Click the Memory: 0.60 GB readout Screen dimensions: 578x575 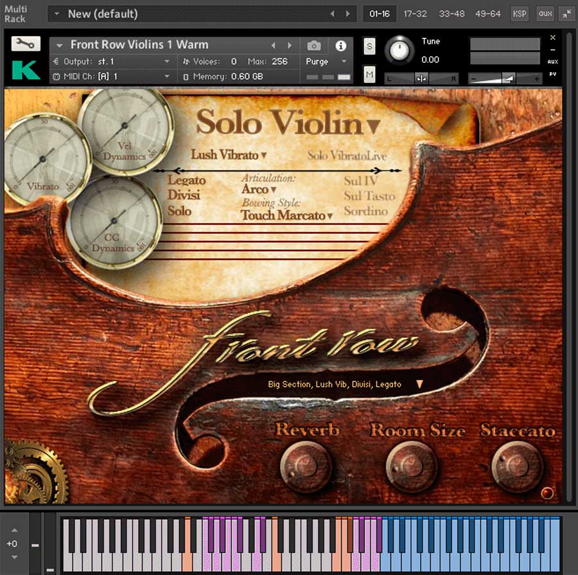coord(223,76)
